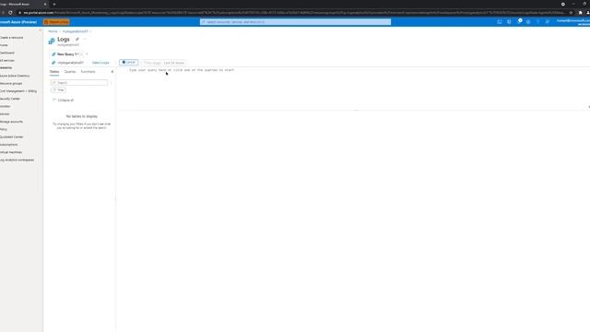This screenshot has height=332, width=590.
Task: Click the Microsoft Azure (Preview) portal logo text
Action: pyautogui.click(x=18, y=22)
